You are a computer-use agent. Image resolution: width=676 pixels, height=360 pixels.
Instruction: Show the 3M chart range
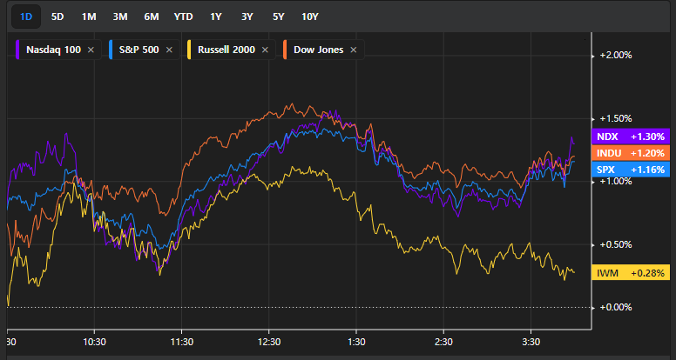[x=120, y=17]
